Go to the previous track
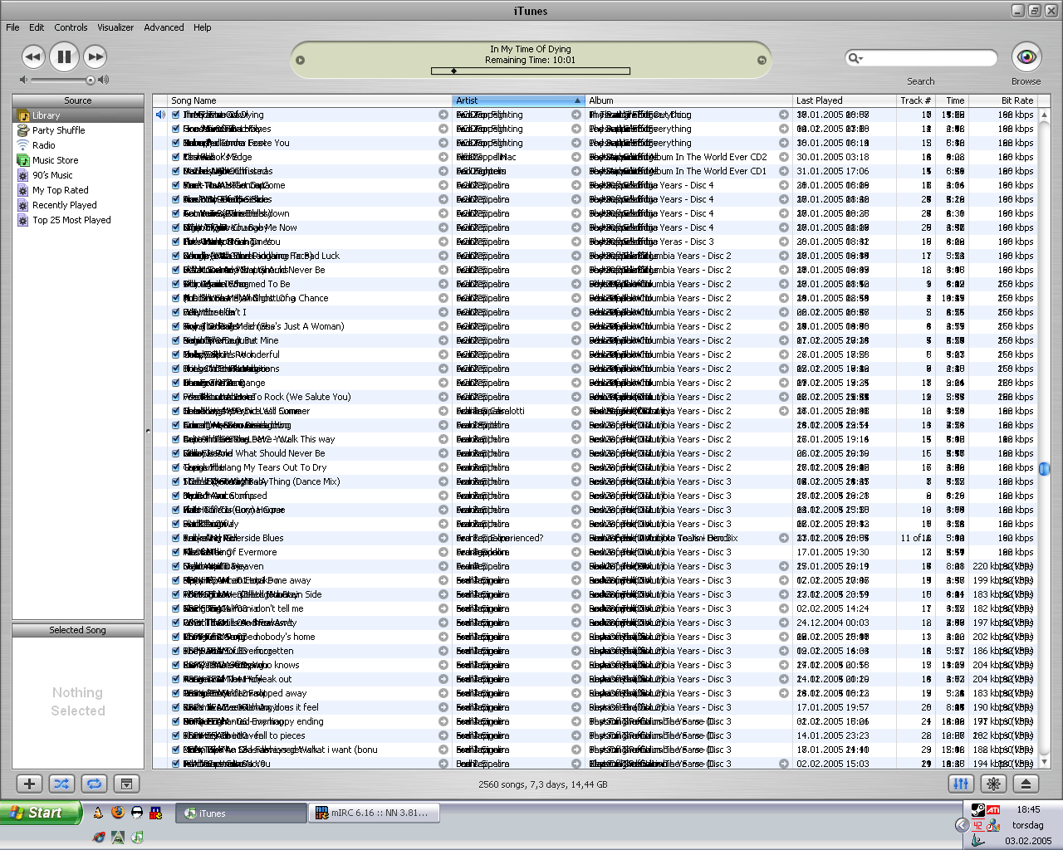Image resolution: width=1063 pixels, height=850 pixels. (33, 57)
